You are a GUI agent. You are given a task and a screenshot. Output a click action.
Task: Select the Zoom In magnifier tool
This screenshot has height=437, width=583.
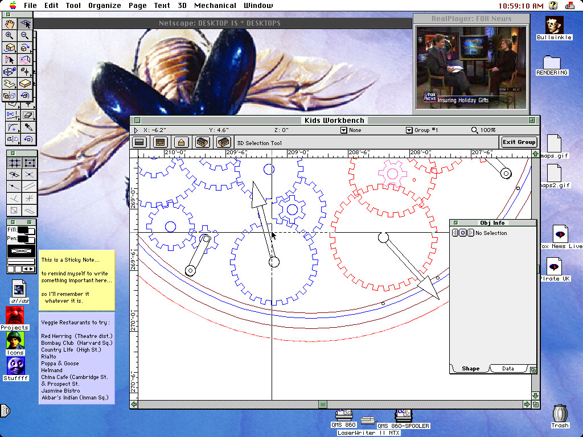click(x=10, y=35)
